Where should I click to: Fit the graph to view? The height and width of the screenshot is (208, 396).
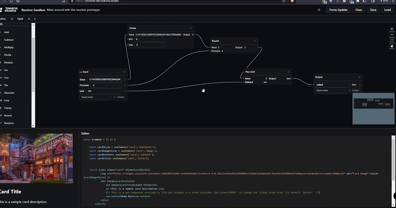click(x=392, y=40)
